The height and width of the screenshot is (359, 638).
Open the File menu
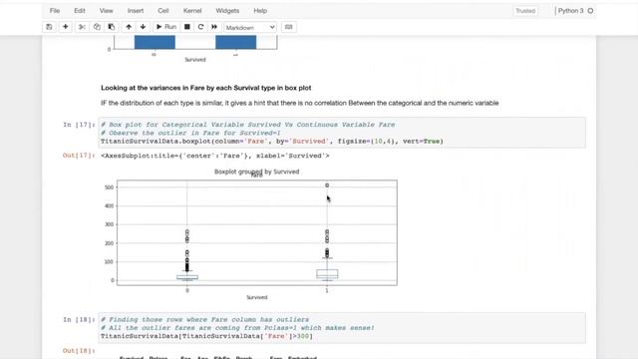55,11
